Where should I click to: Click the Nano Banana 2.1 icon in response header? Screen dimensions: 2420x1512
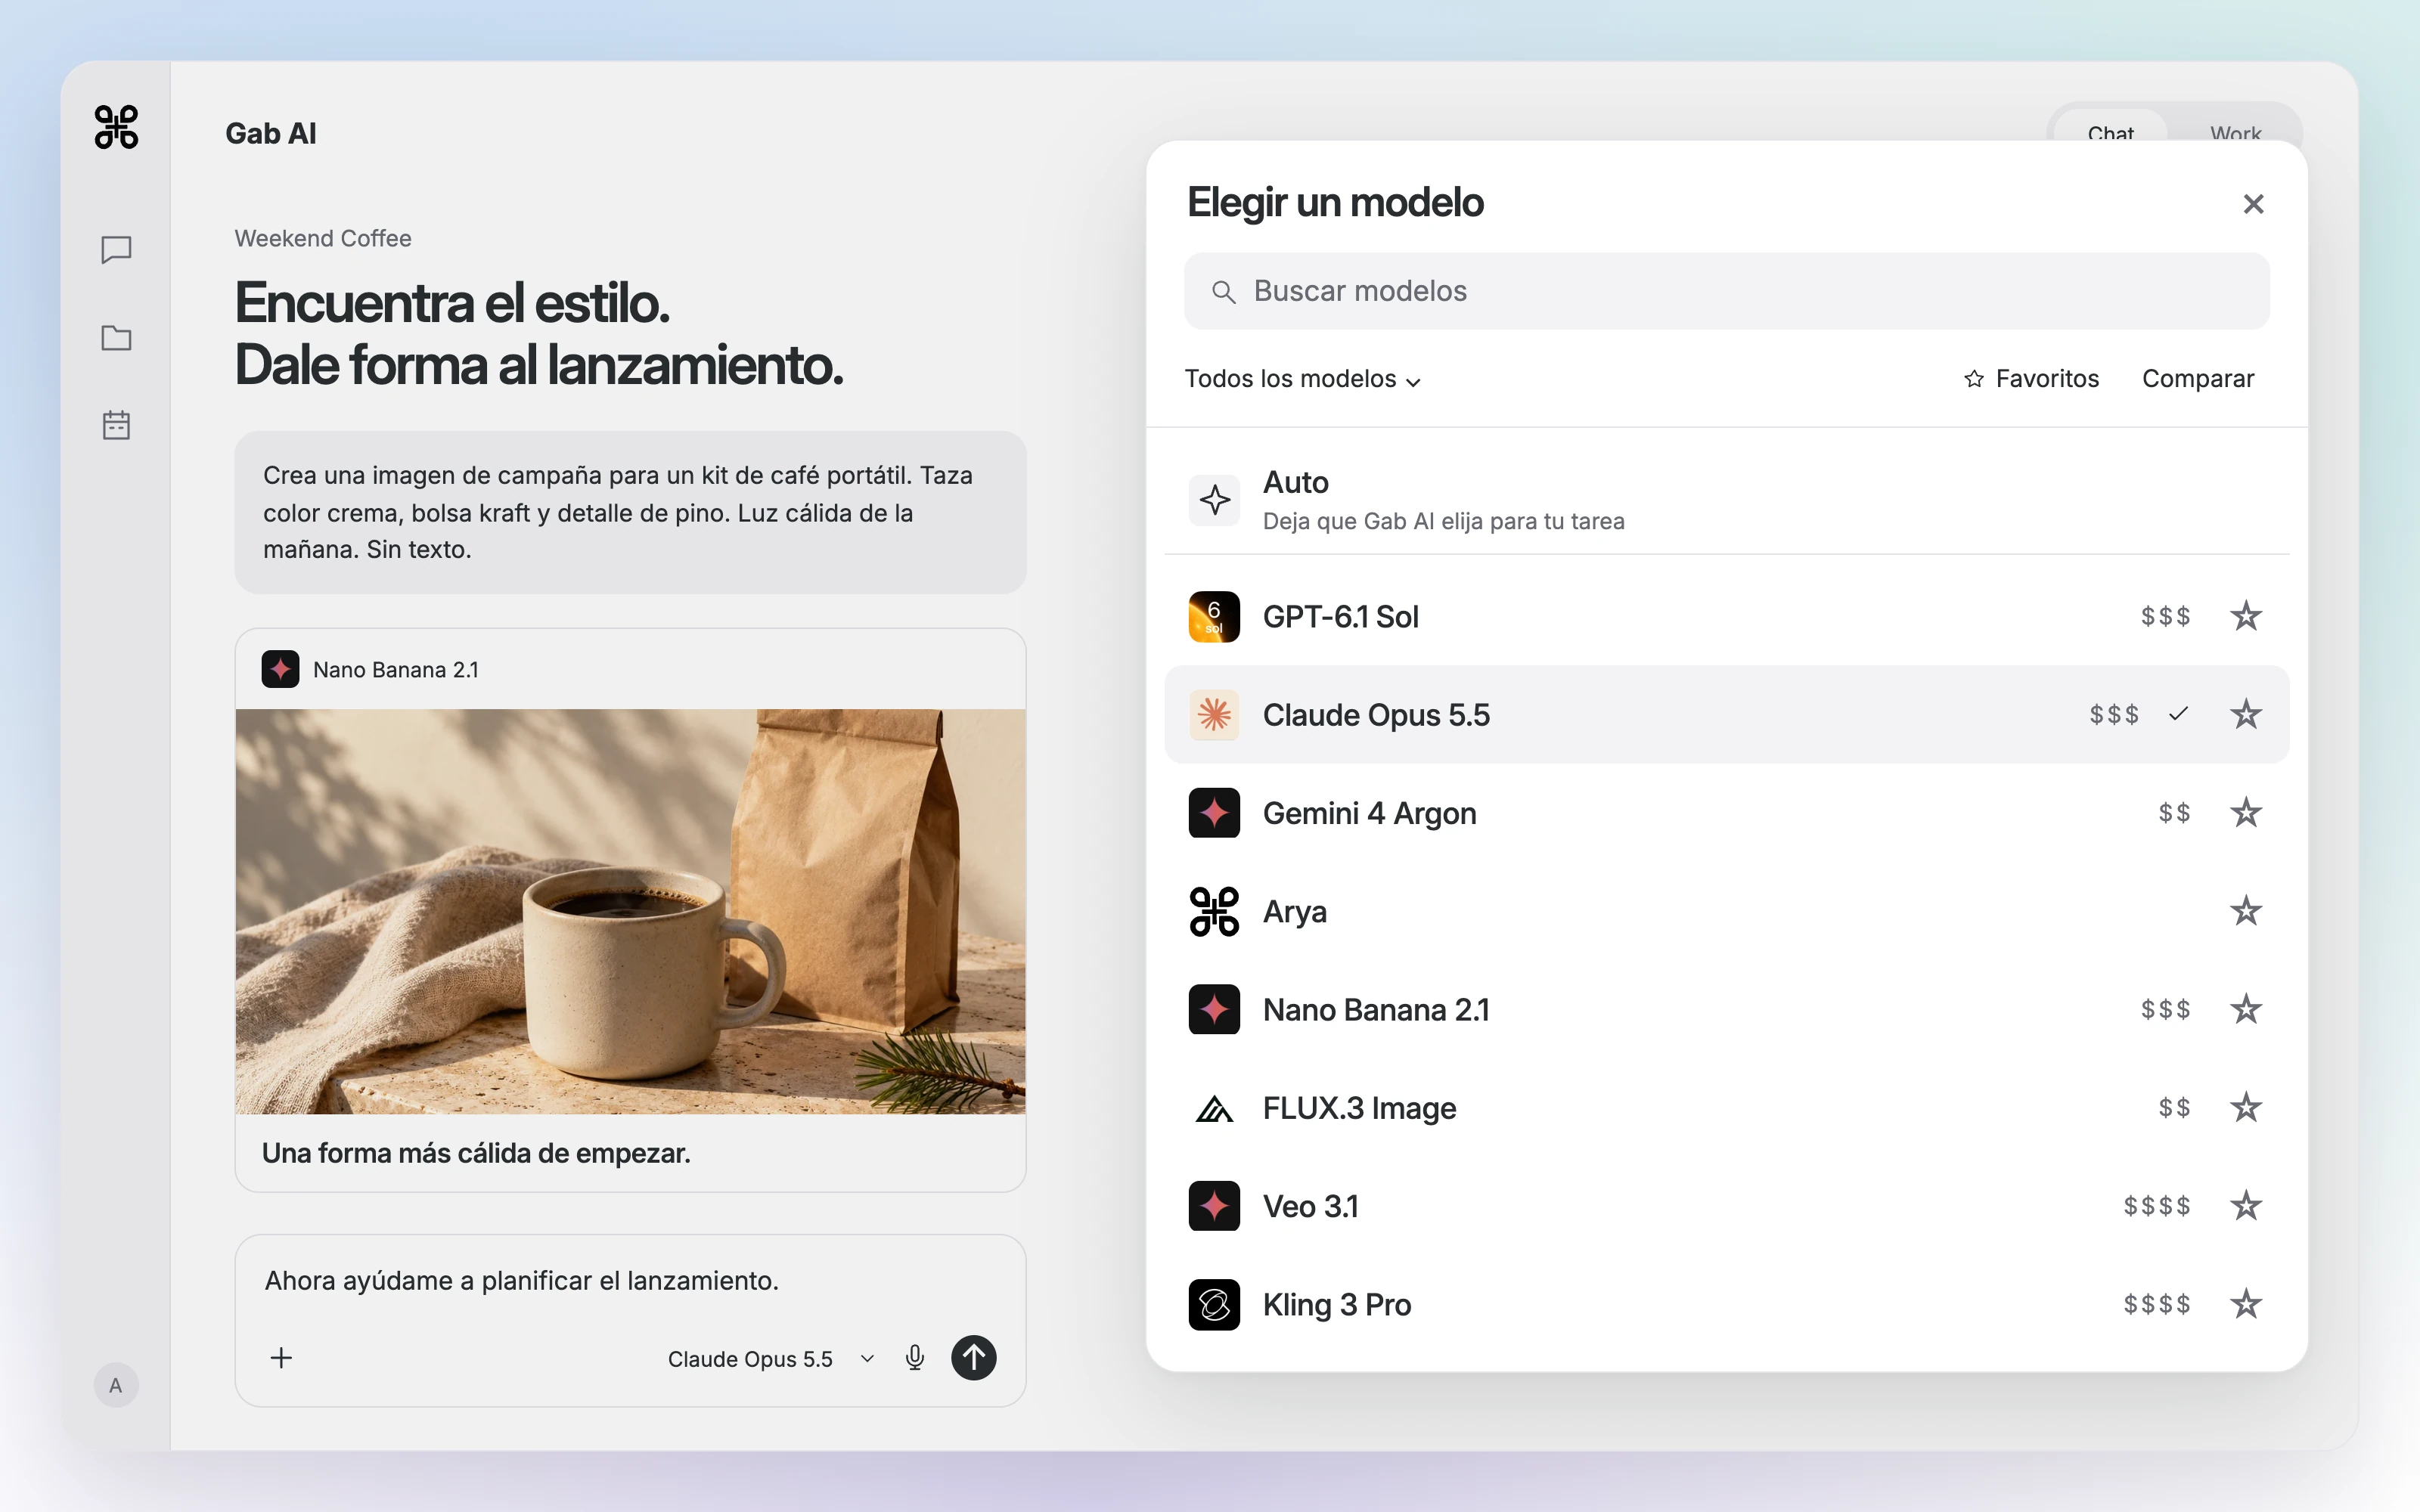click(280, 669)
